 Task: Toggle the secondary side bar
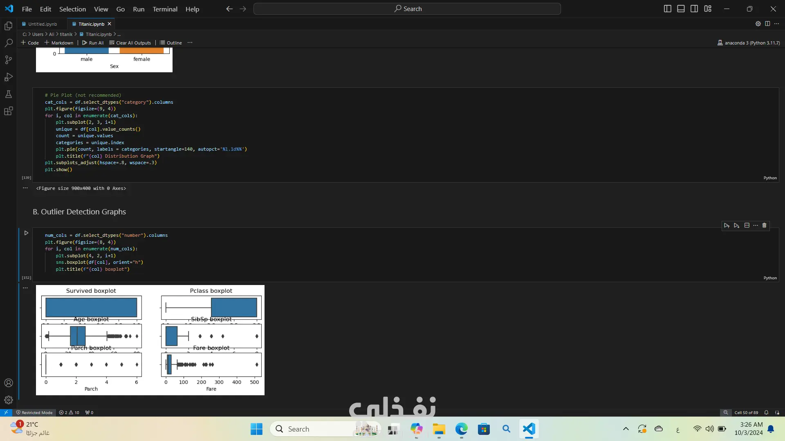tap(694, 9)
